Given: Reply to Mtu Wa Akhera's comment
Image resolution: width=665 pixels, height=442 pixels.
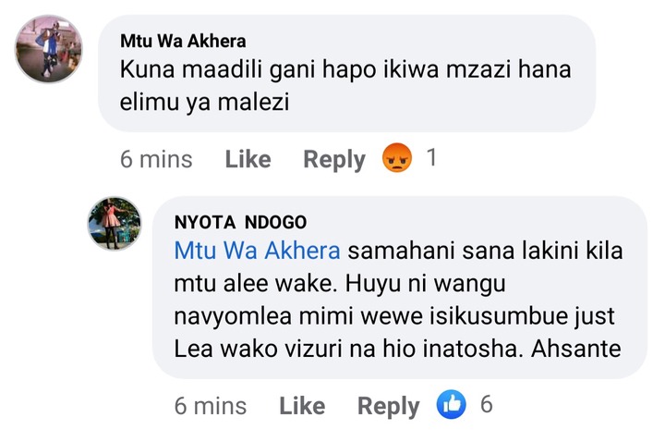Looking at the screenshot, I should (x=334, y=159).
